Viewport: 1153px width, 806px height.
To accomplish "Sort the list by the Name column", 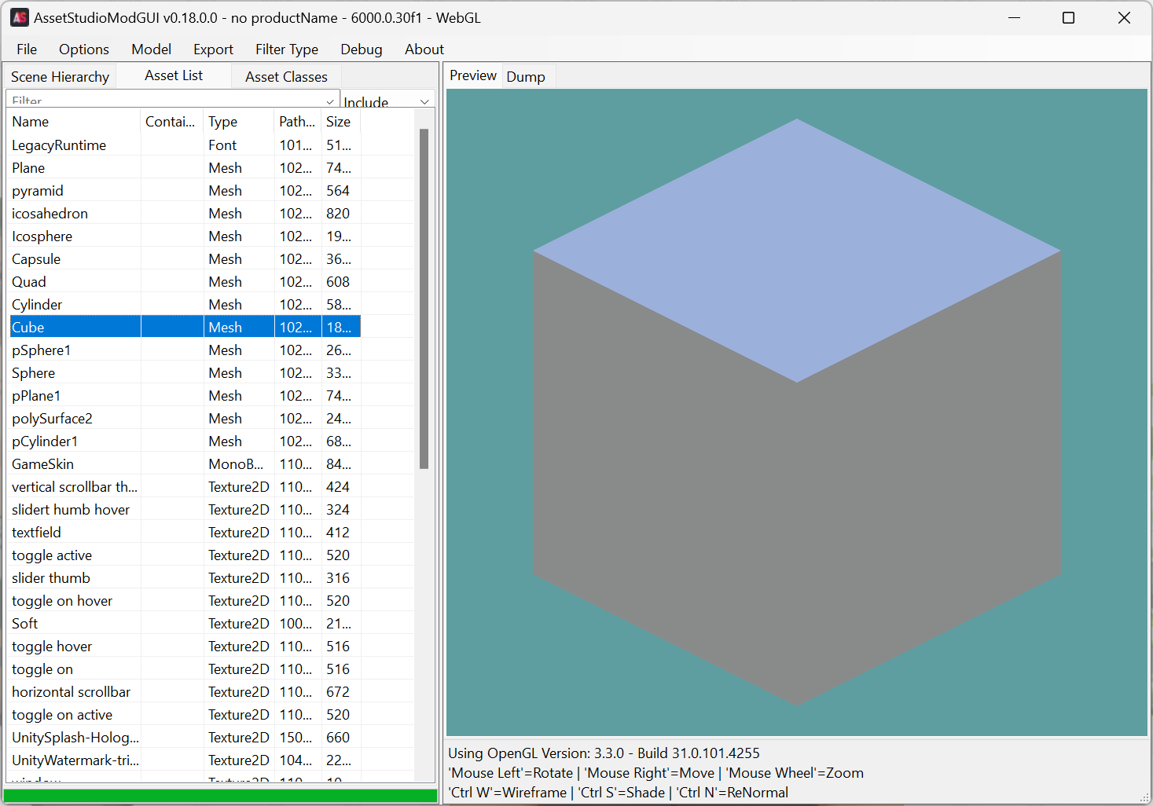I will [75, 122].
